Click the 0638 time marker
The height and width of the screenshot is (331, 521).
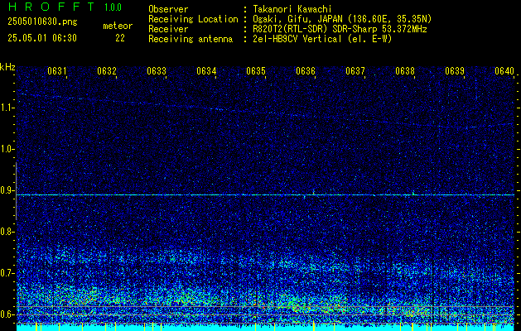click(405, 70)
